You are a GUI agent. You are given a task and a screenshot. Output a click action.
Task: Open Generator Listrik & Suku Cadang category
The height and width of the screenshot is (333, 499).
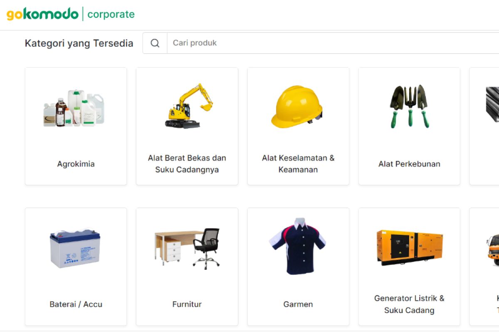(409, 304)
